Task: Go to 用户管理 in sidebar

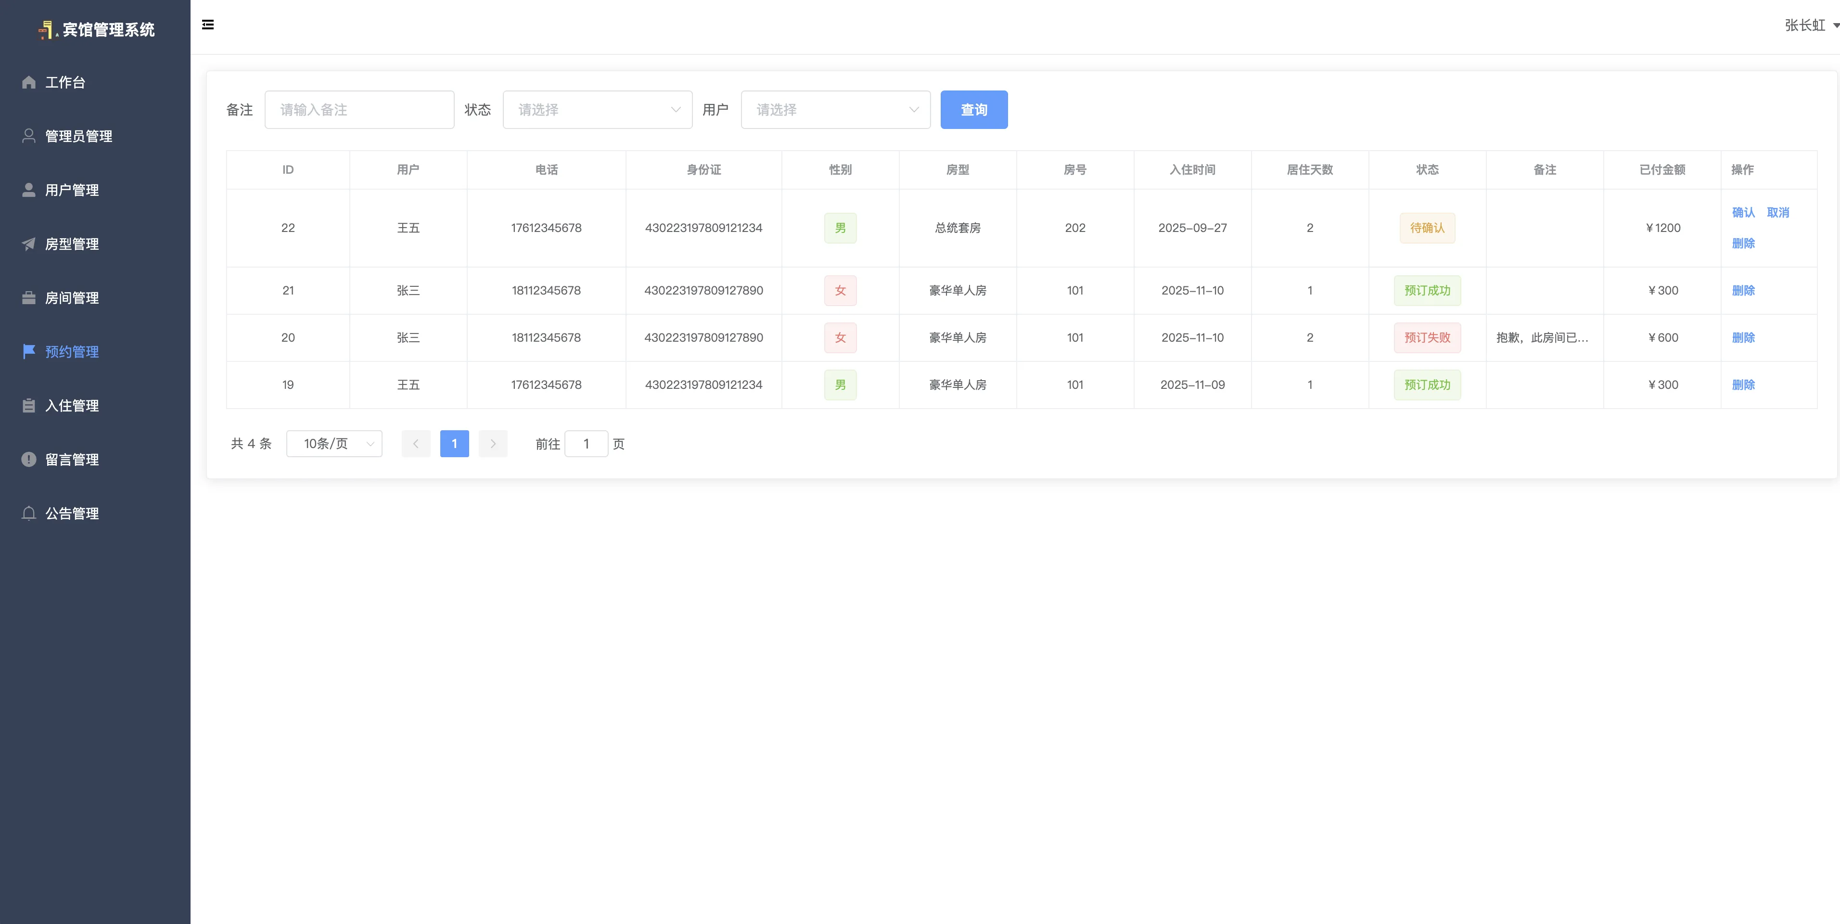Action: (x=71, y=190)
